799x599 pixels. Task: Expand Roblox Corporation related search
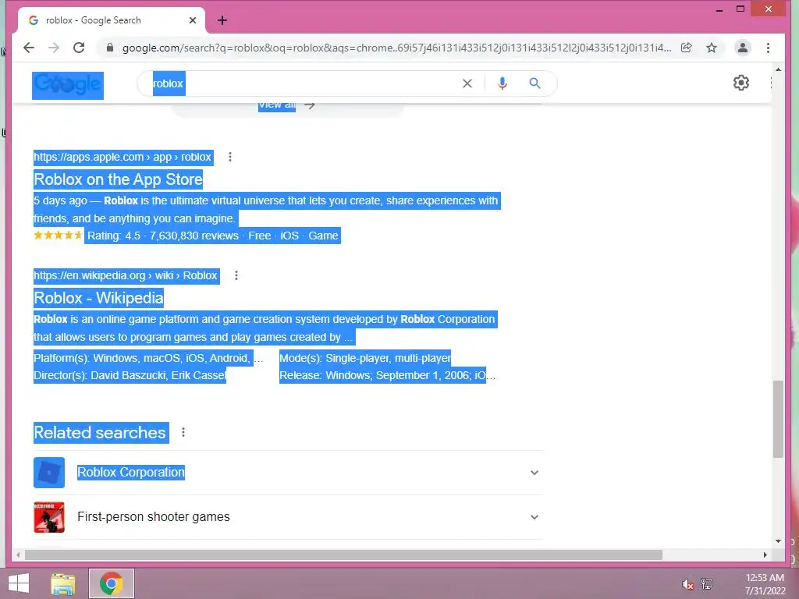pyautogui.click(x=534, y=473)
